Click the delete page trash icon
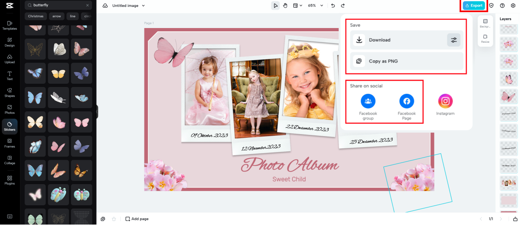 click(114, 219)
